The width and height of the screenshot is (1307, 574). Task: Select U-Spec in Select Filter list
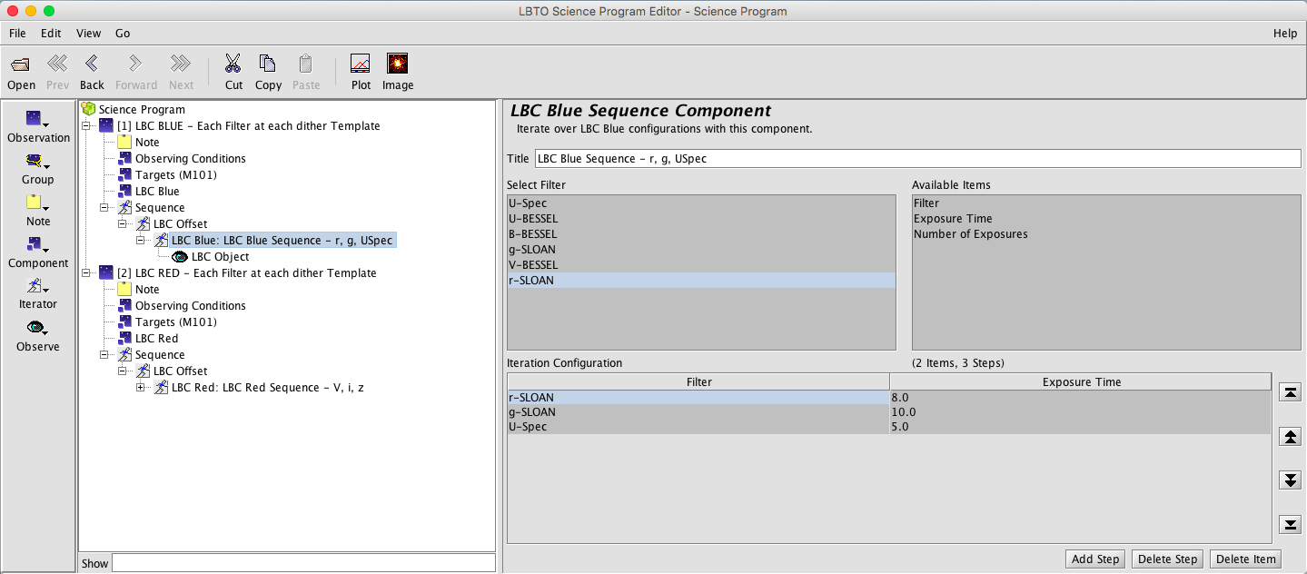point(701,203)
